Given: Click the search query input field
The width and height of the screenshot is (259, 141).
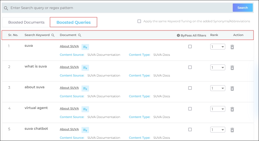Looking at the screenshot, I should tap(120, 8).
